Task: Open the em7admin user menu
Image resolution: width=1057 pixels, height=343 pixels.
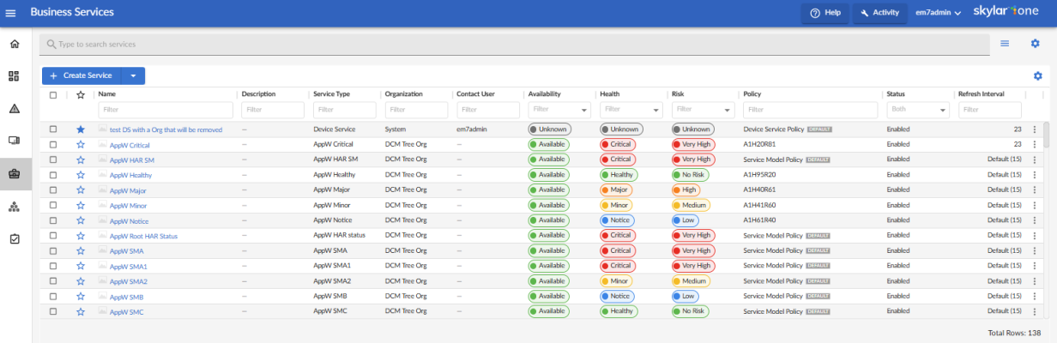Action: point(938,13)
